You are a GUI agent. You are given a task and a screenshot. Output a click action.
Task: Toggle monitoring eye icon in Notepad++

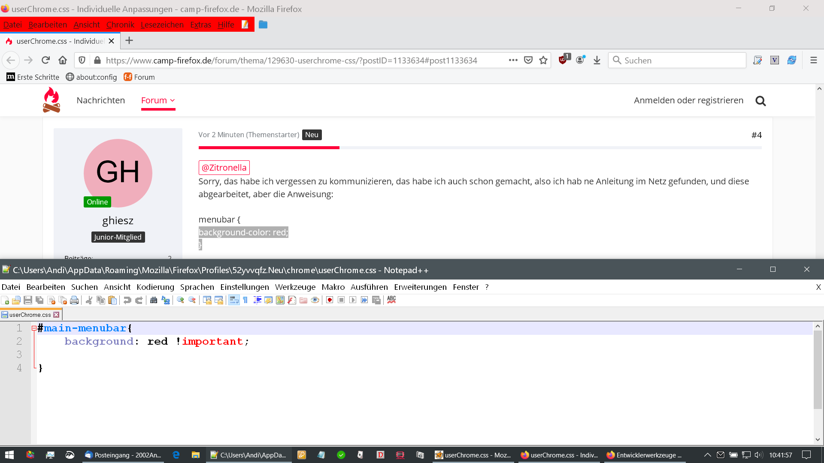(315, 300)
